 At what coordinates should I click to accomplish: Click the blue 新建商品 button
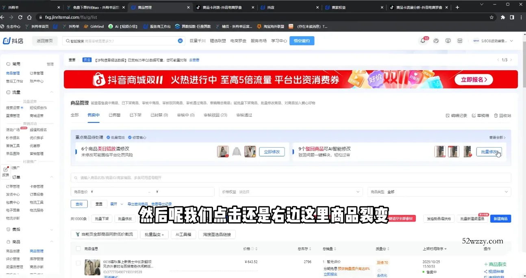500,219
